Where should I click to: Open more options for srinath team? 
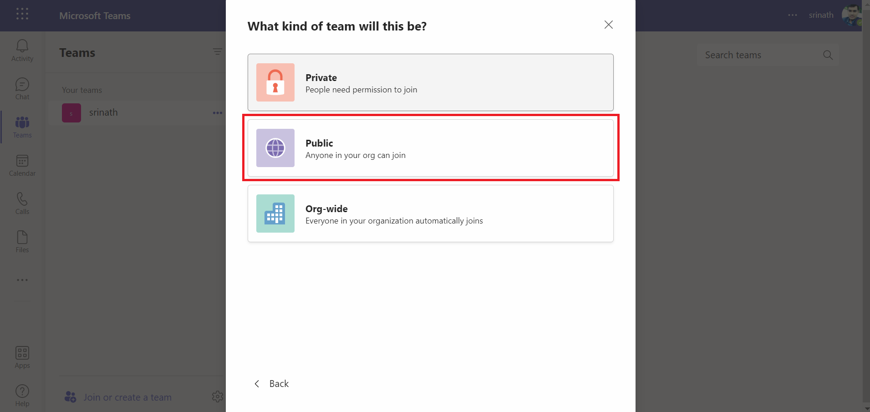[217, 113]
